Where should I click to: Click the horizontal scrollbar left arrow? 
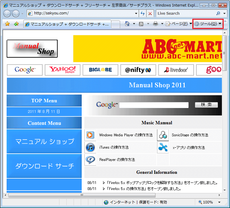click(5, 195)
